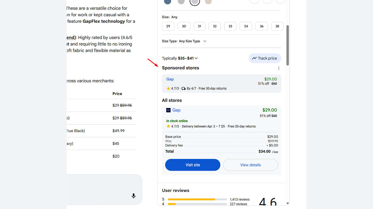Image resolution: width=373 pixels, height=209 pixels.
Task: Pick size 38 option
Action: [x=277, y=26]
